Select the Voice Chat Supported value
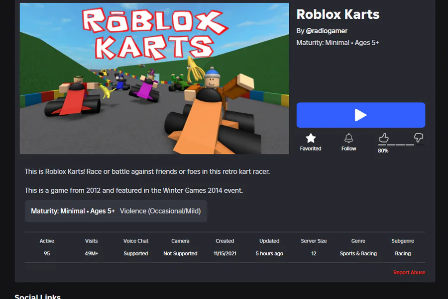Image resolution: width=448 pixels, height=299 pixels. coord(136,253)
